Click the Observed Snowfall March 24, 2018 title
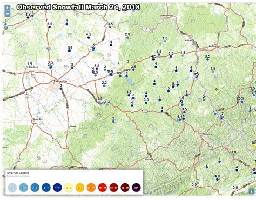The width and height of the screenshot is (256, 200). pos(78,7)
